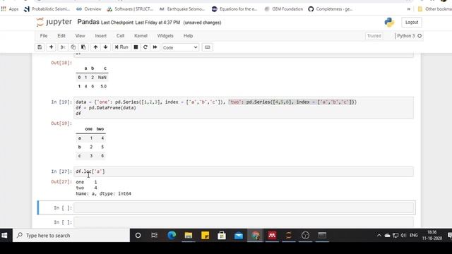Move selected cell down with the arrow icon
The image size is (452, 254).
click(x=105, y=47)
